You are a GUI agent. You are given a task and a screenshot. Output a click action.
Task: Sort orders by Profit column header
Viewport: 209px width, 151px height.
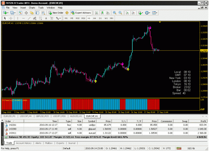[x=198, y=121]
